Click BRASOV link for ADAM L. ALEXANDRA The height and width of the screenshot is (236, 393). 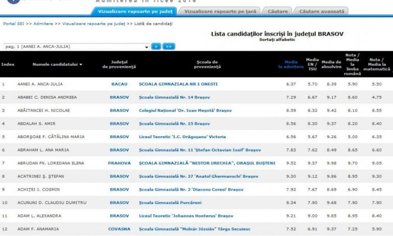click(x=119, y=216)
